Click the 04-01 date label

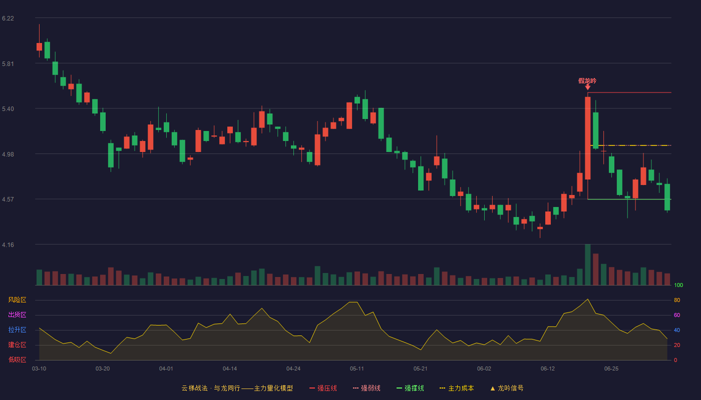pyautogui.click(x=166, y=368)
